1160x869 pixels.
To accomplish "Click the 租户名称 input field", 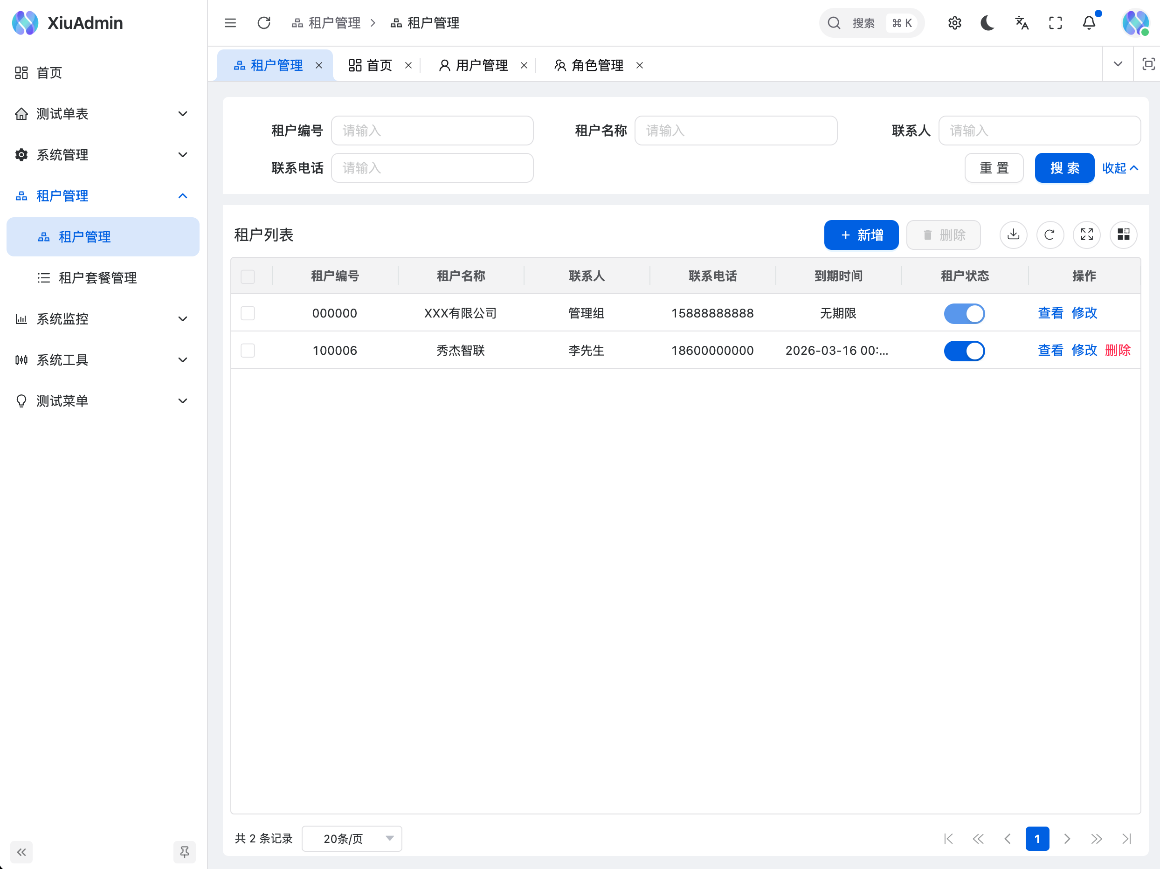I will coord(736,131).
